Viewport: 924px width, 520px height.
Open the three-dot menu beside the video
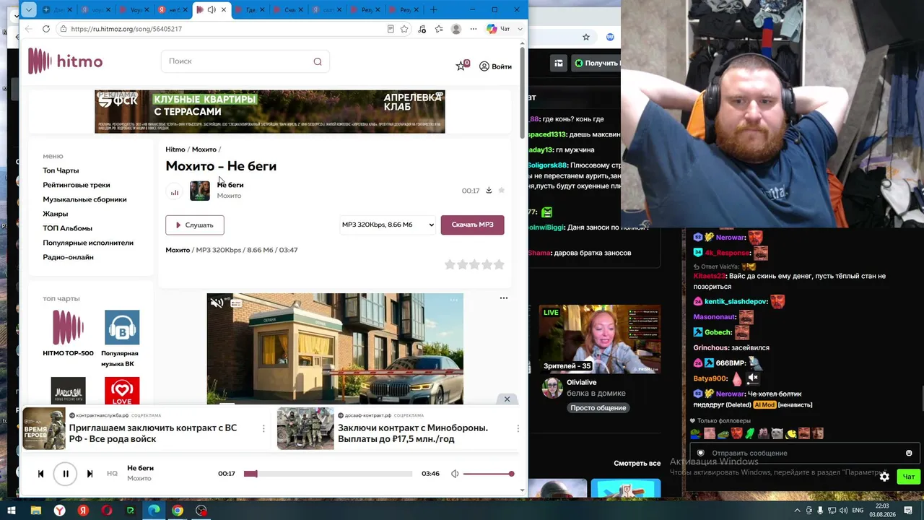coord(504,298)
